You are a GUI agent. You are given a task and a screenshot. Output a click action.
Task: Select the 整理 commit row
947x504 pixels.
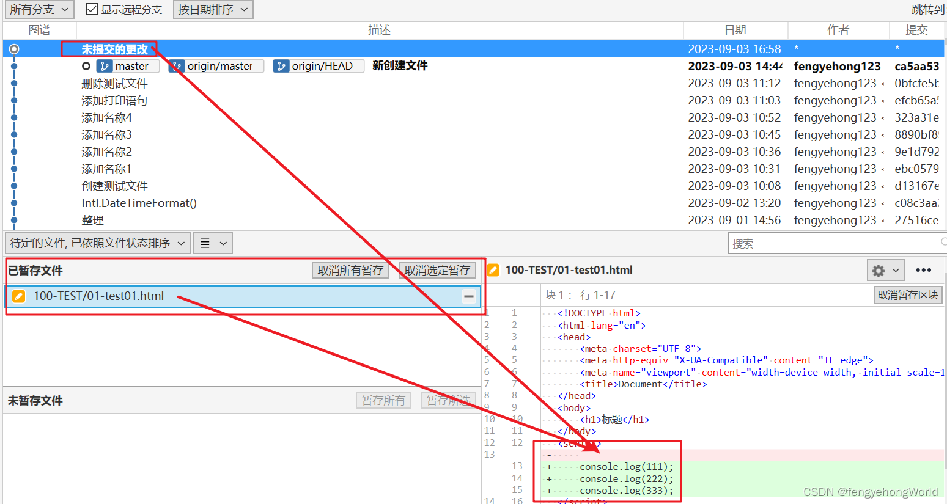click(x=474, y=220)
